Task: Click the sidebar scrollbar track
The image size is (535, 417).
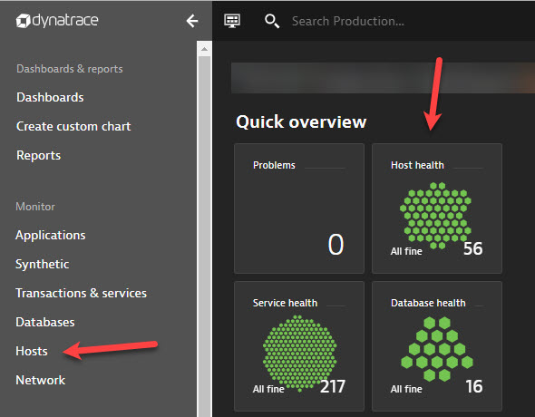Action: coord(204,236)
